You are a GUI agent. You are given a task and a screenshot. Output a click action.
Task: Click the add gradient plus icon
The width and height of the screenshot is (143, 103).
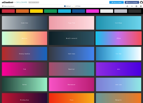pyautogui.click(x=136, y=6)
